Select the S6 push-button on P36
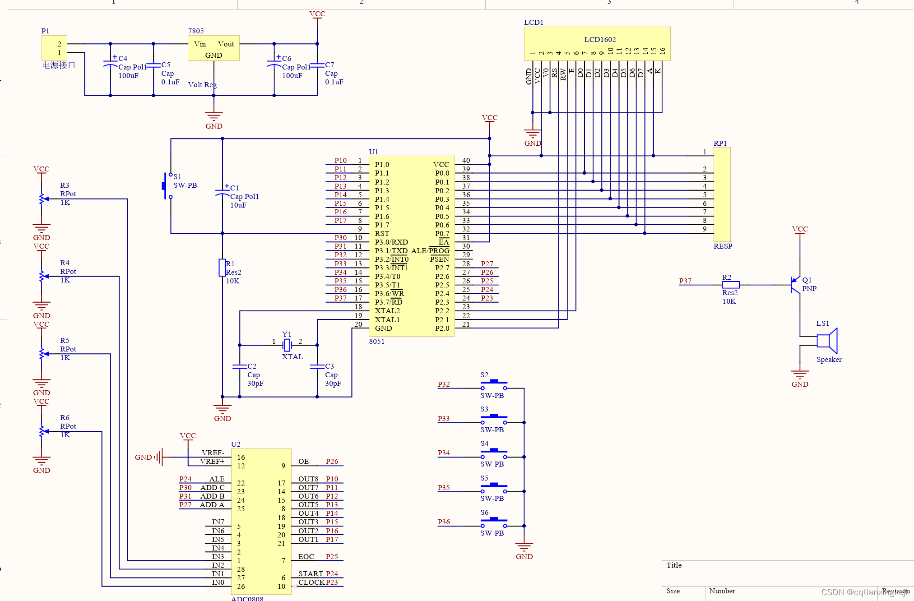This screenshot has width=914, height=601. click(x=494, y=523)
